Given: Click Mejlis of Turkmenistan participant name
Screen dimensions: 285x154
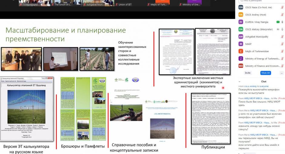Looking at the screenshot, I should coord(257,51).
